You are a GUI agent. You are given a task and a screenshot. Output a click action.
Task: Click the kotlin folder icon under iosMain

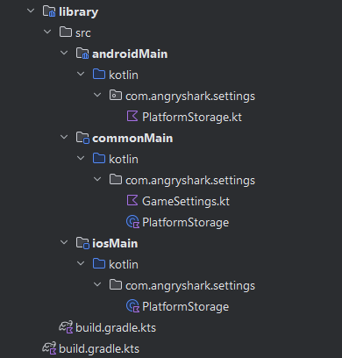click(99, 264)
